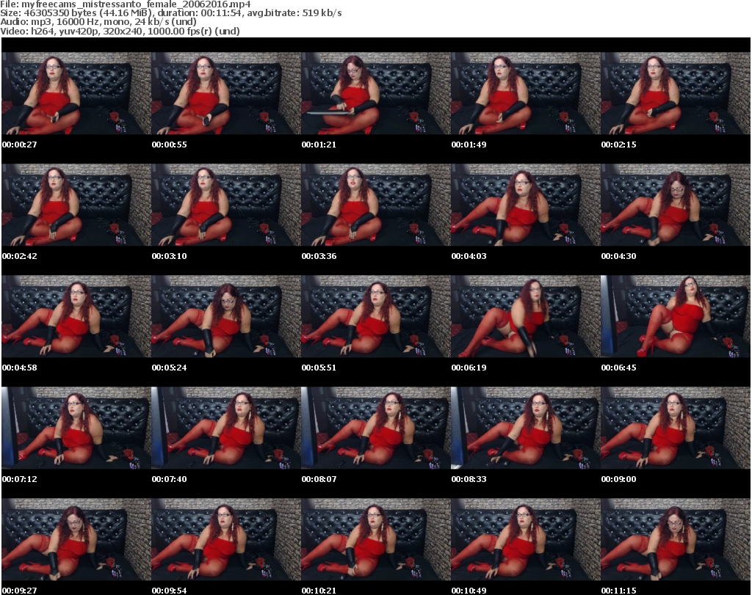The image size is (752, 595).
Task: Click the timestamp label 00:08:07
Action: (x=319, y=479)
